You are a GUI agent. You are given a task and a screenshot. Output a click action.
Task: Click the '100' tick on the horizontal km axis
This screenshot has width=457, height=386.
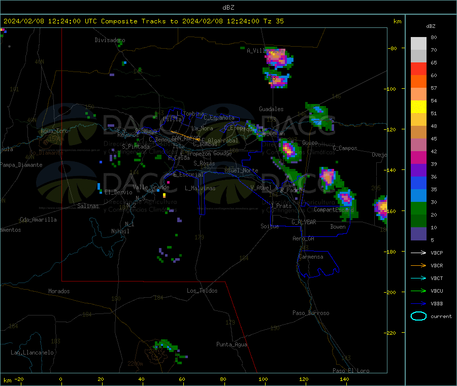pyautogui.click(x=263, y=379)
